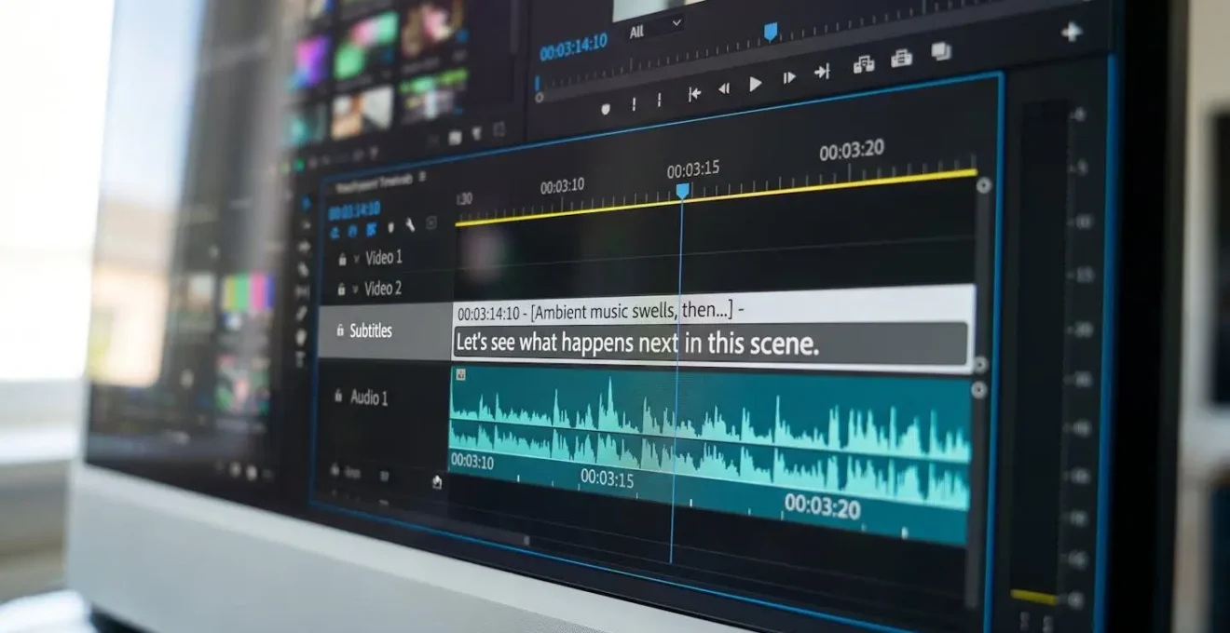Select the Hand tool

click(300, 336)
